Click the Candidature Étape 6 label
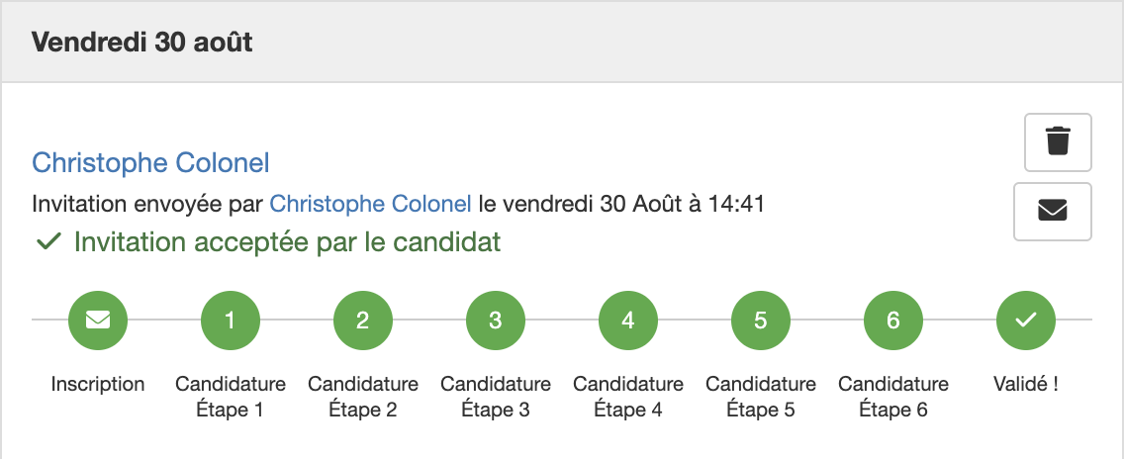This screenshot has width=1124, height=459. pos(893,397)
